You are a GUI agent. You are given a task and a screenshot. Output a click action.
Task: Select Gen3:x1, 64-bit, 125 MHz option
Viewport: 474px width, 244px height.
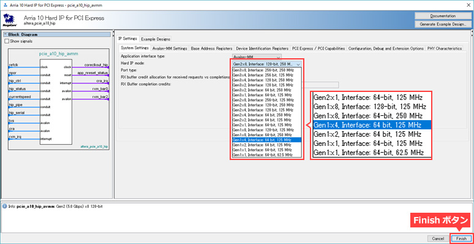266,95
